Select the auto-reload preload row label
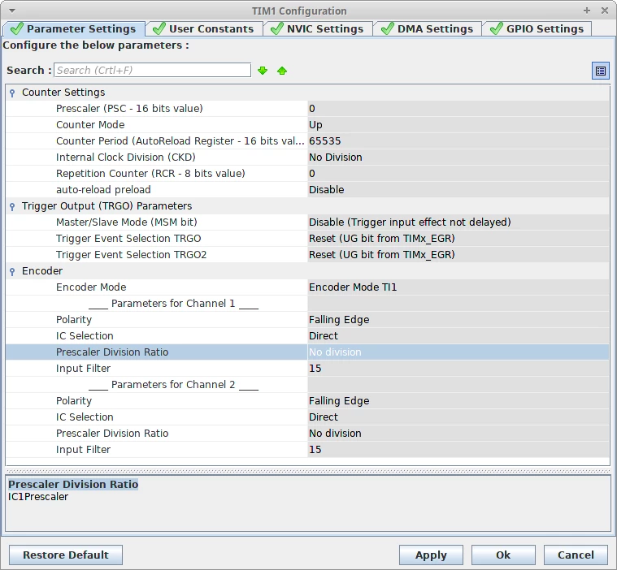Image resolution: width=617 pixels, height=570 pixels. (103, 189)
